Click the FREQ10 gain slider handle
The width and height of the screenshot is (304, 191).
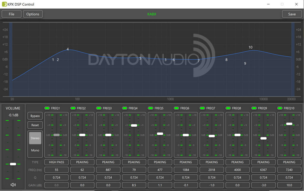289,124
